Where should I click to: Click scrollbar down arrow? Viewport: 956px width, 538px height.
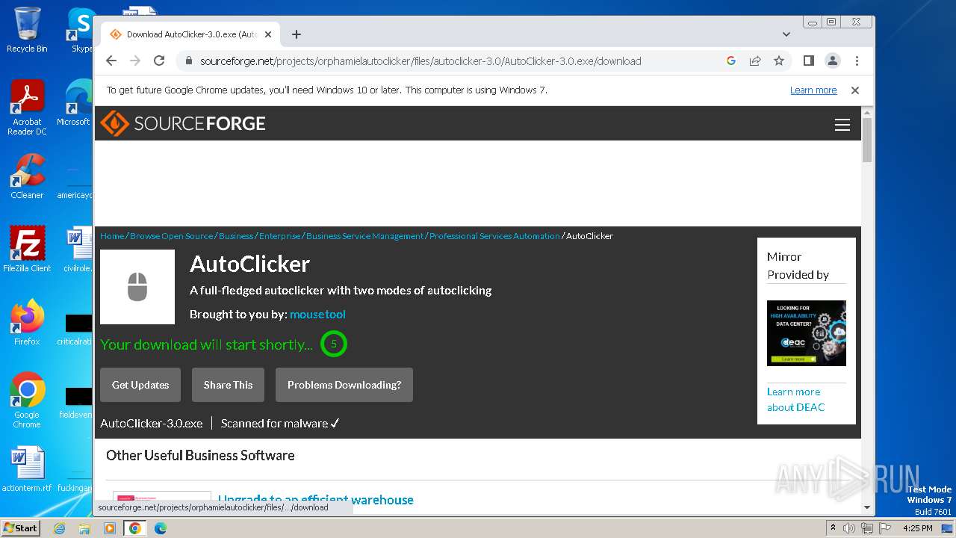tap(867, 507)
